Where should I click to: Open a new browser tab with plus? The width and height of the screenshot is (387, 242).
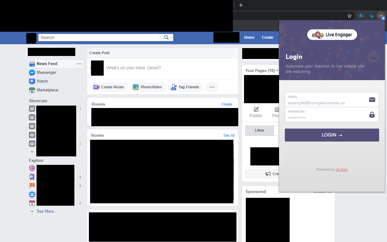click(x=241, y=5)
